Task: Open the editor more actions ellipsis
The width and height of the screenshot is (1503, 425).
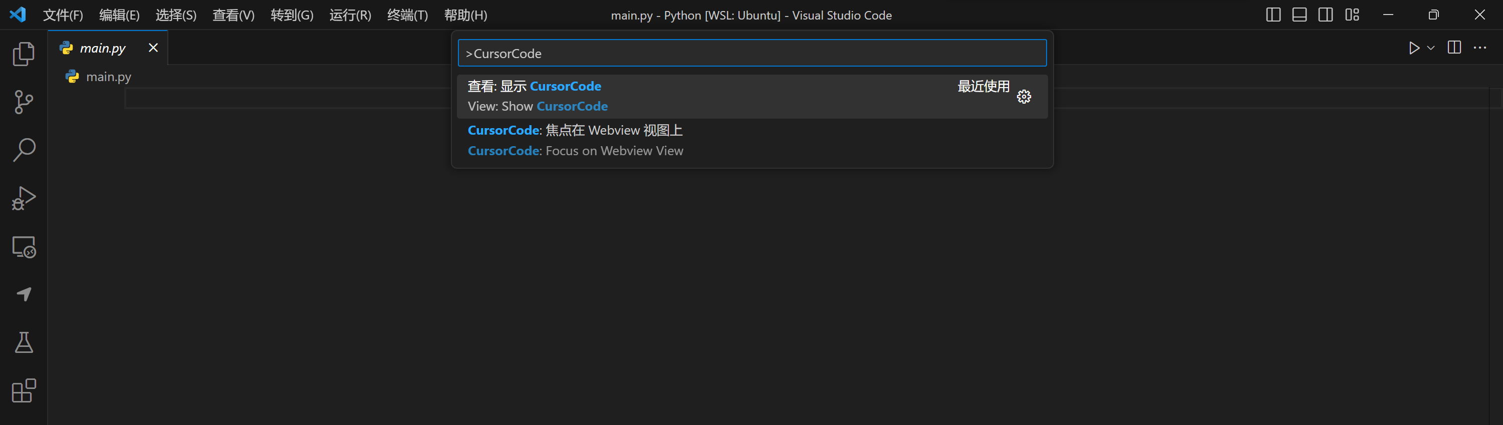Action: click(x=1479, y=48)
